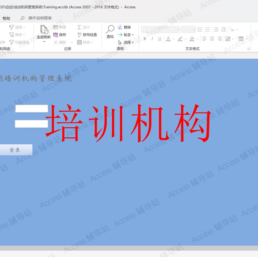
Task: Toggle Filter (切换筛选)
Action: coord(19,42)
